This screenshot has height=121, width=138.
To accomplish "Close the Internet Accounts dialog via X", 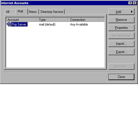I will coord(134,3).
